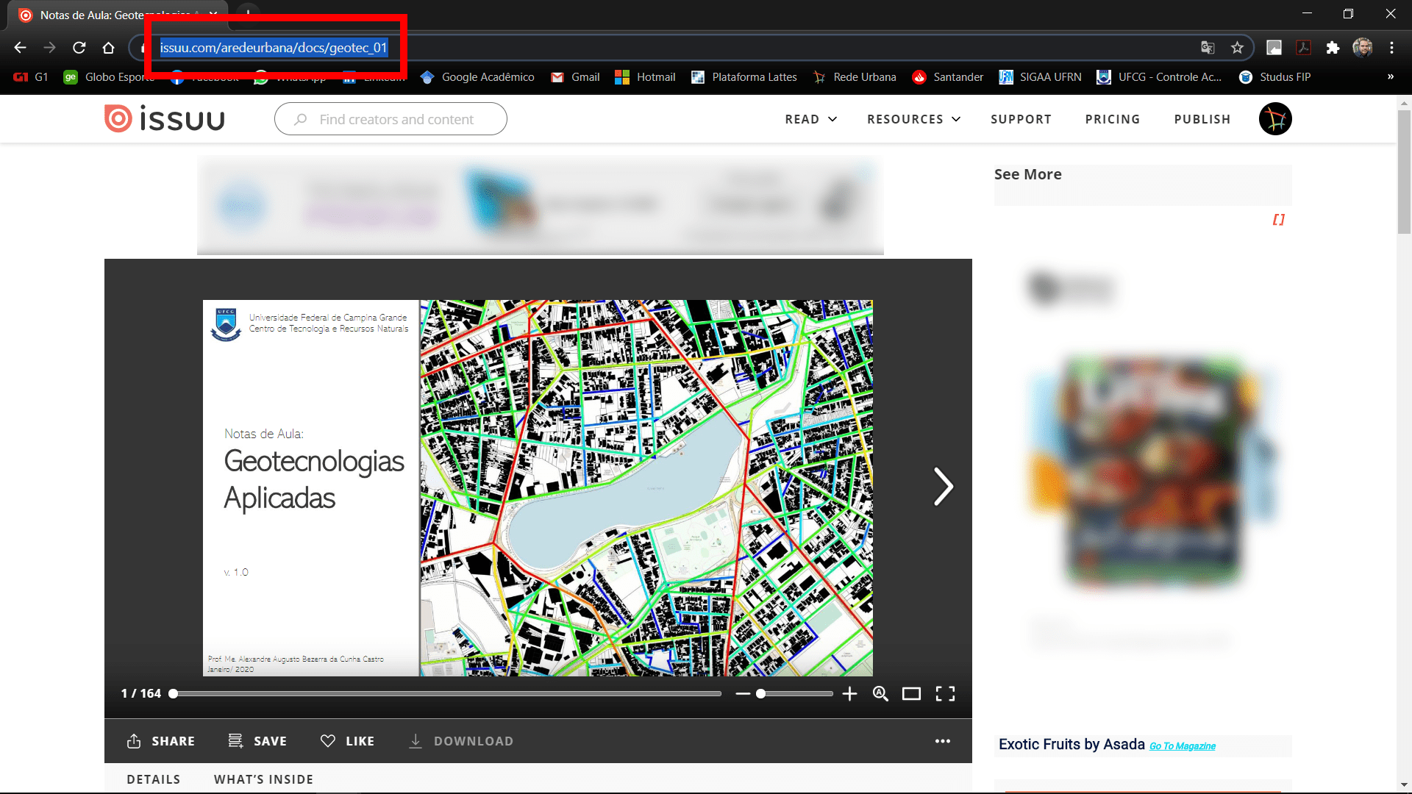Open the zoom magnifier tool
The height and width of the screenshot is (794, 1412).
tap(880, 693)
